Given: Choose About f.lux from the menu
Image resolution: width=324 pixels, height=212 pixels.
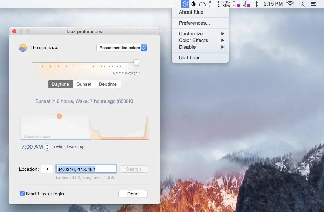Looking at the screenshot, I should [200, 12].
